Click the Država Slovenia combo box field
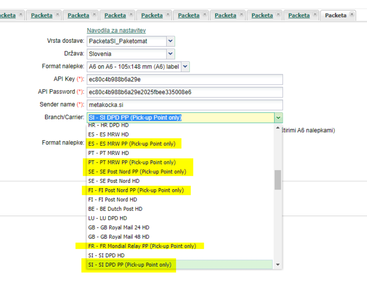Screen dimensions: 367x288 tap(127, 54)
